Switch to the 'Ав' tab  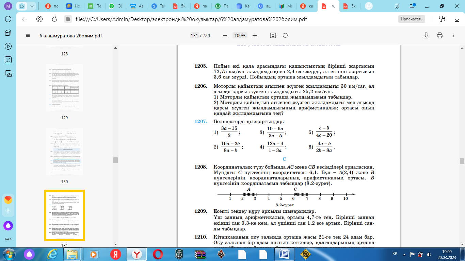138,6
